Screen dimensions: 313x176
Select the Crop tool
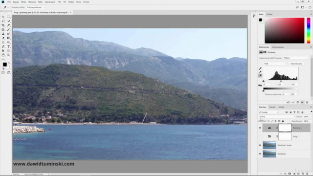click(x=3, y=25)
